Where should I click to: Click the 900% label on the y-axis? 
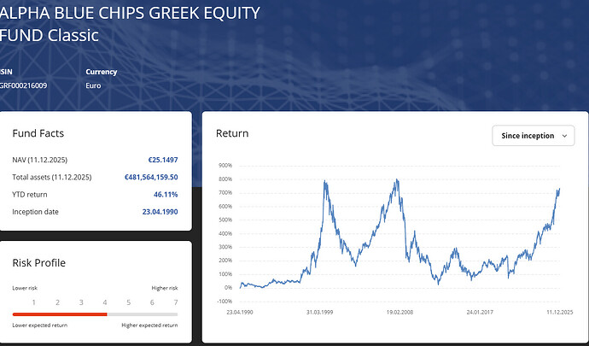pos(225,166)
